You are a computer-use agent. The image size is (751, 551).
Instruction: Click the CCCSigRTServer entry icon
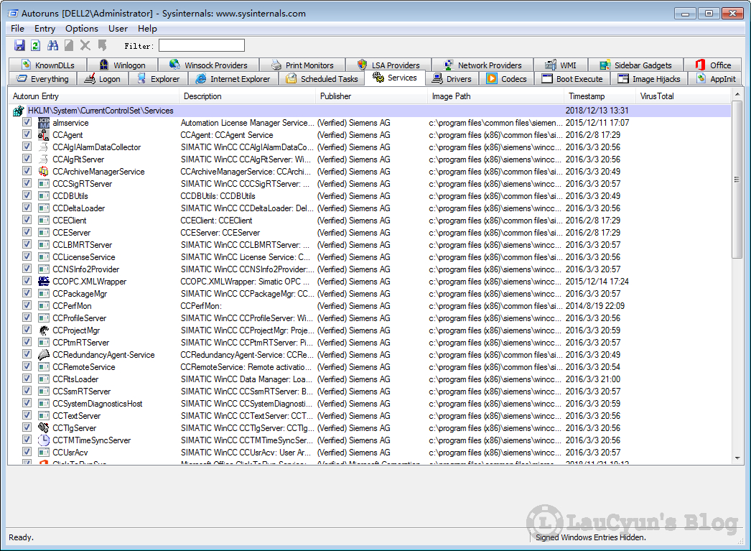point(44,184)
